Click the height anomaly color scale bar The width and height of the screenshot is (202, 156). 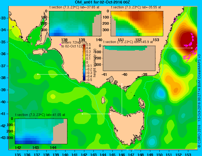point(84,62)
